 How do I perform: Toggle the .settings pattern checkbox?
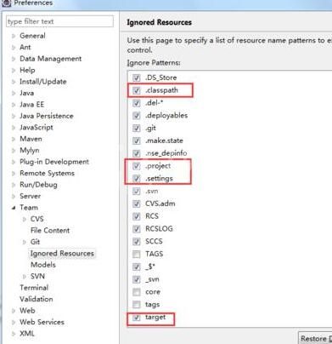pyautogui.click(x=137, y=179)
